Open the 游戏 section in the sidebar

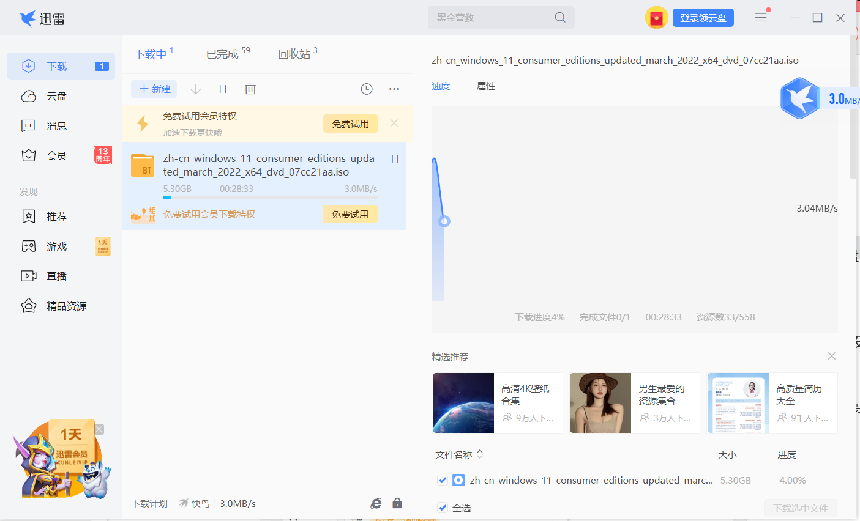(56, 246)
